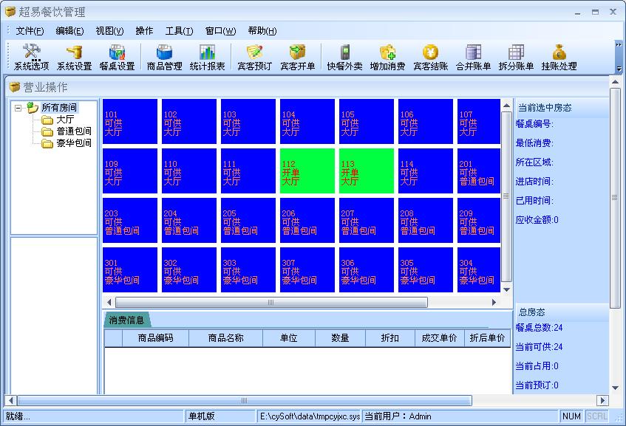The image size is (626, 426).
Task: Select 豪华包间 in the room tree
Action: 74,143
